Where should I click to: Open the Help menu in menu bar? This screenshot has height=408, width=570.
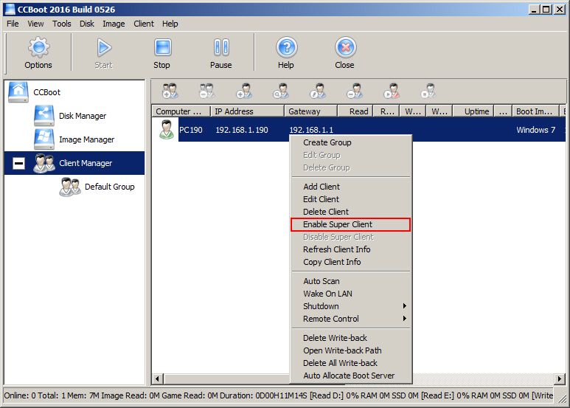coord(170,24)
